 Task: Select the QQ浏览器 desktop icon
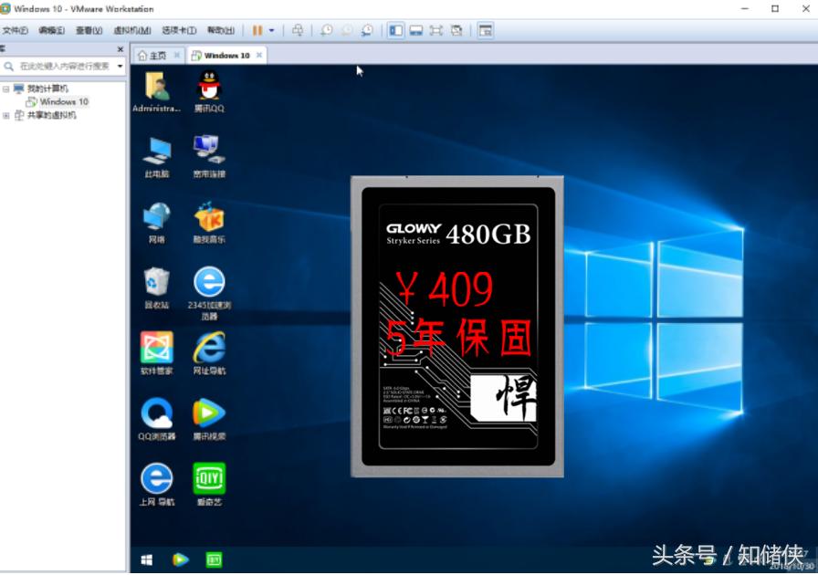tap(156, 419)
